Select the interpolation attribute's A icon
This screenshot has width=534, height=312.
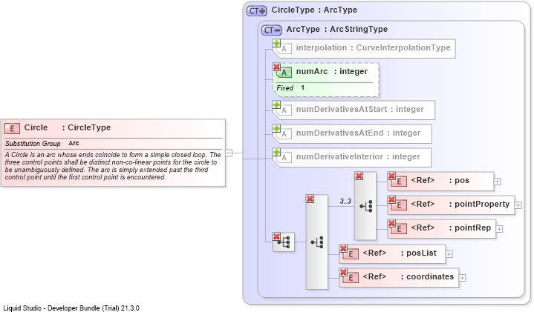pyautogui.click(x=284, y=49)
